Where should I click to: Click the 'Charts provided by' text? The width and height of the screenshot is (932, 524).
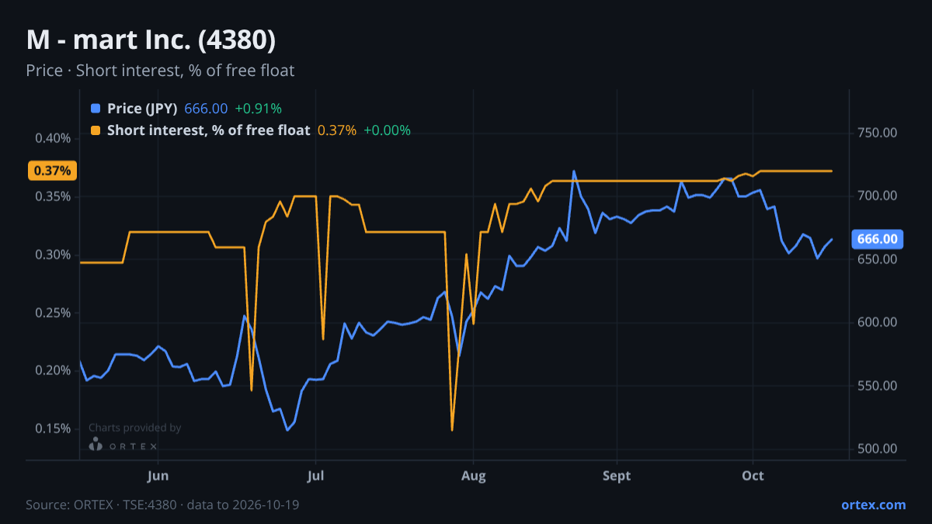point(135,428)
